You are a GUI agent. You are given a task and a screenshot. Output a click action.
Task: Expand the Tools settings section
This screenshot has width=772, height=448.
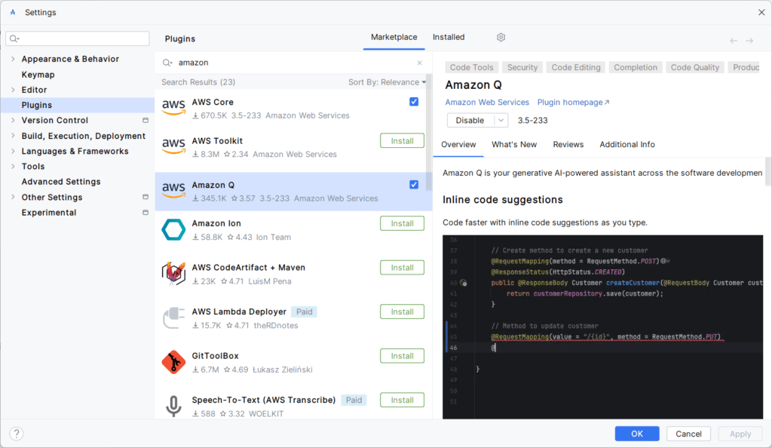tap(13, 167)
